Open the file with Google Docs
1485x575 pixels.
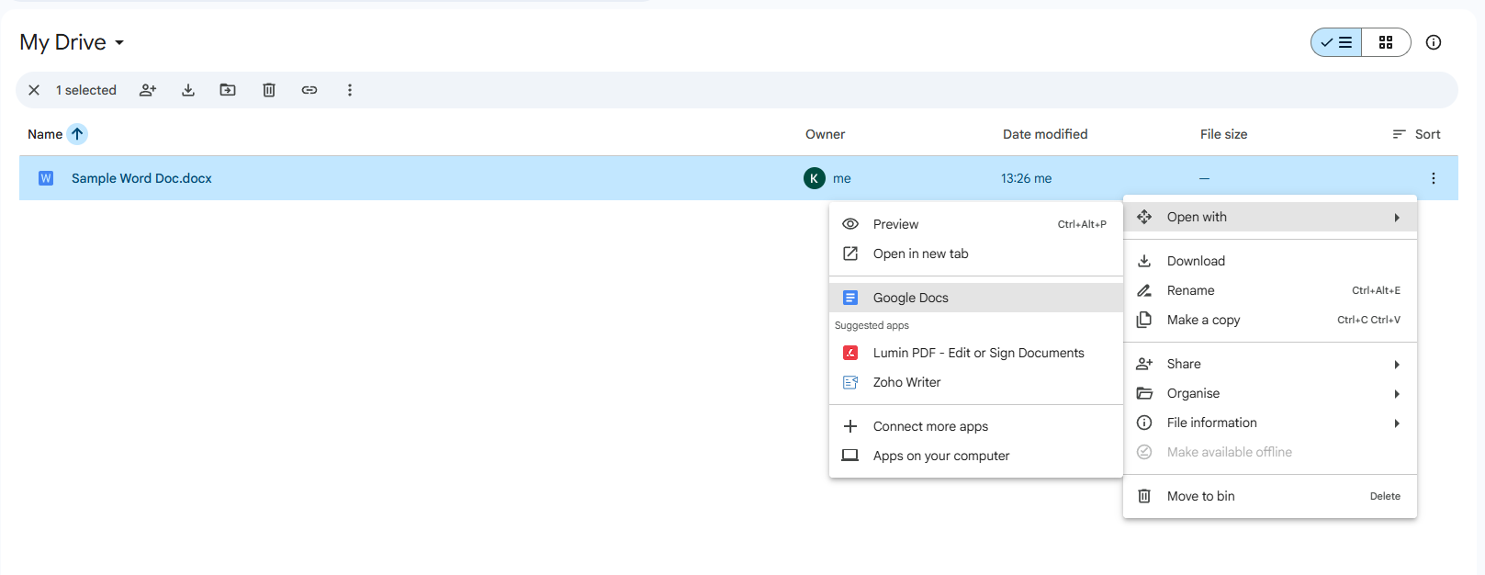click(910, 298)
